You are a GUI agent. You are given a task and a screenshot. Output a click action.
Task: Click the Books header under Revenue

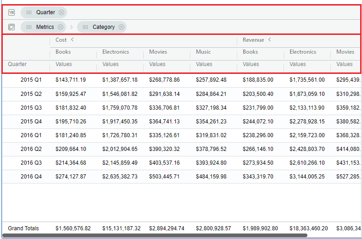click(x=251, y=52)
